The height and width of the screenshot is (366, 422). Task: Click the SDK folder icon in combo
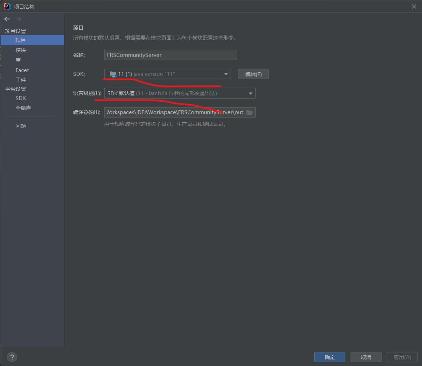tap(113, 74)
